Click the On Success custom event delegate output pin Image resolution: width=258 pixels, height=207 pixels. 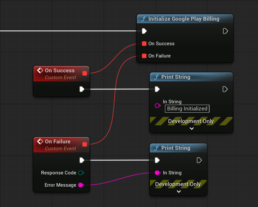85,73
